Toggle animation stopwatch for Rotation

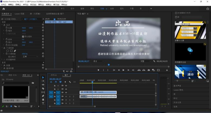7,39
